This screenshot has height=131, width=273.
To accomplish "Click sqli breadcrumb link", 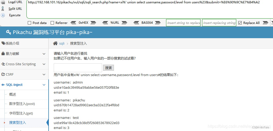I will 62,44.
